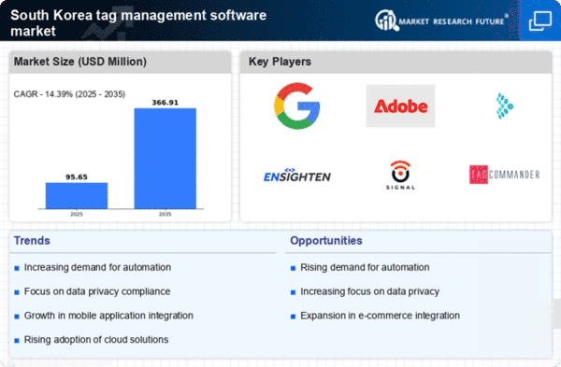Screen dimensions: 561x367
Task: Click the 2025 bar in chart
Action: (77, 196)
